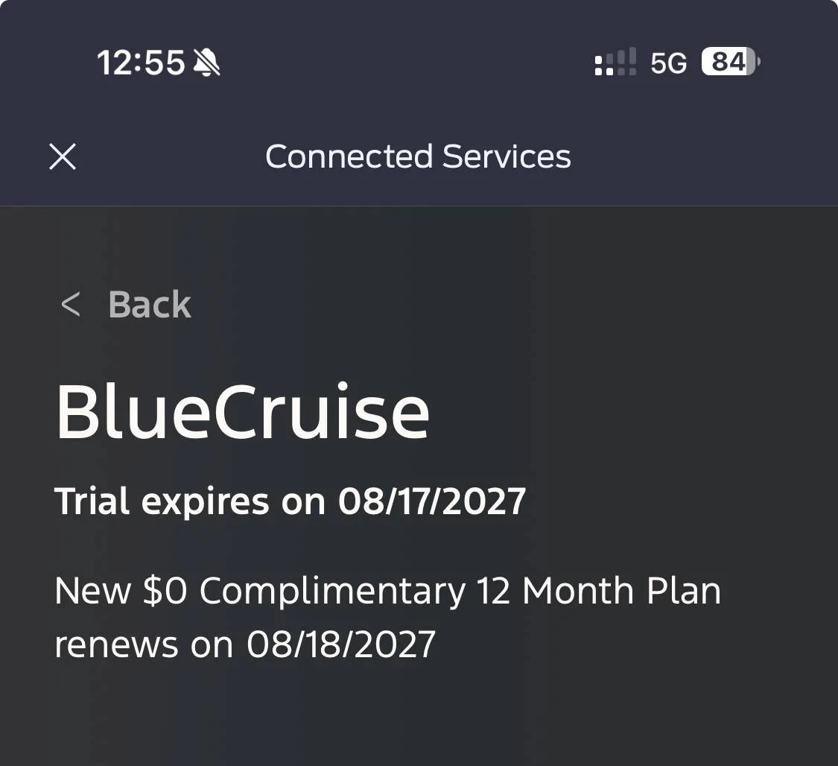Tap the Connected Services header title

click(418, 156)
